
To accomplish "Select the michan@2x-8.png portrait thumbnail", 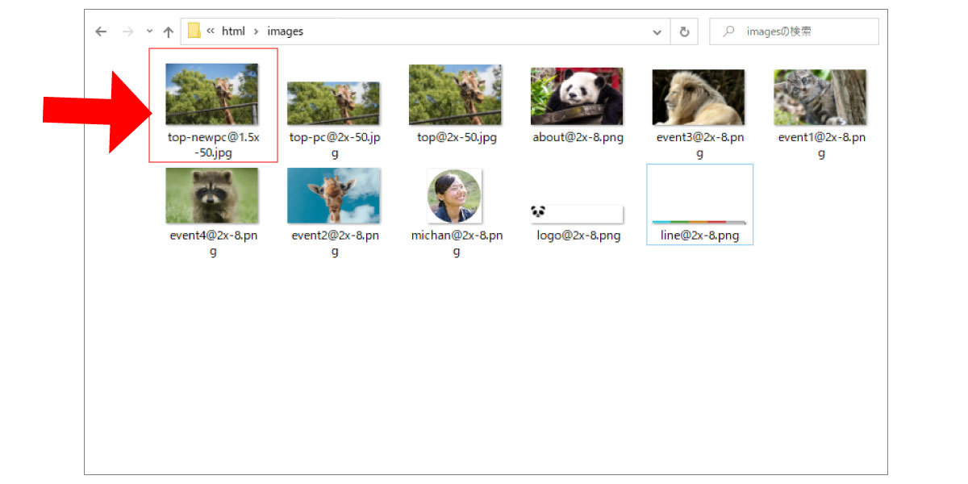I will 455,196.
